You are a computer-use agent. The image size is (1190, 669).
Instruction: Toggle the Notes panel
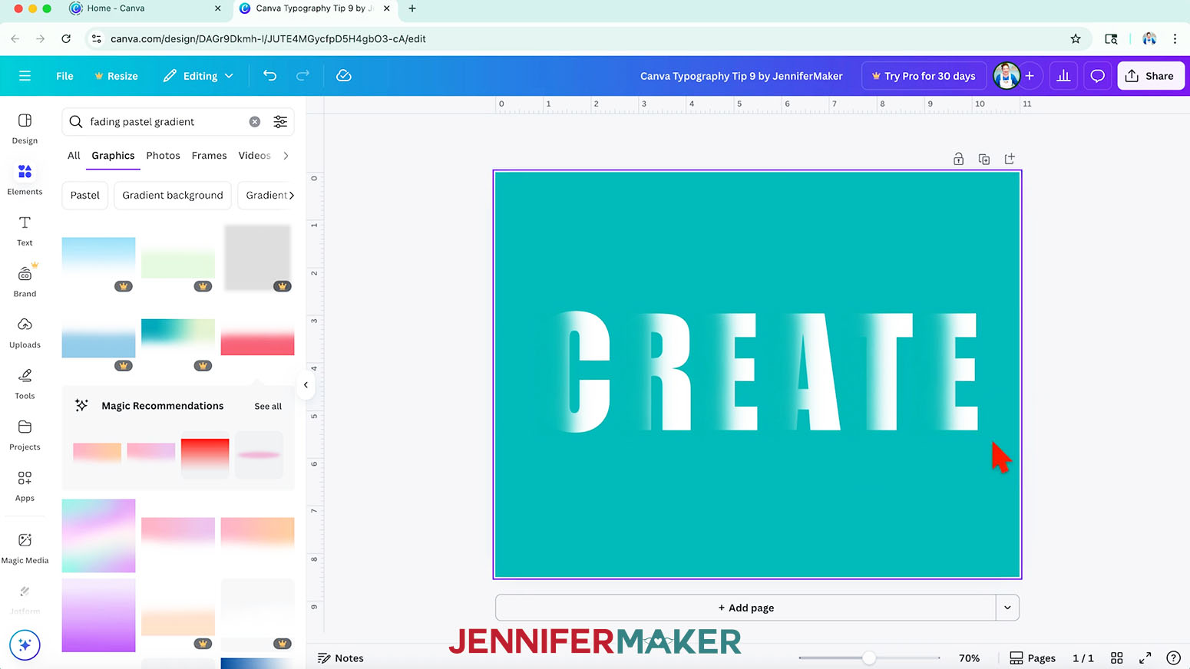pyautogui.click(x=341, y=658)
